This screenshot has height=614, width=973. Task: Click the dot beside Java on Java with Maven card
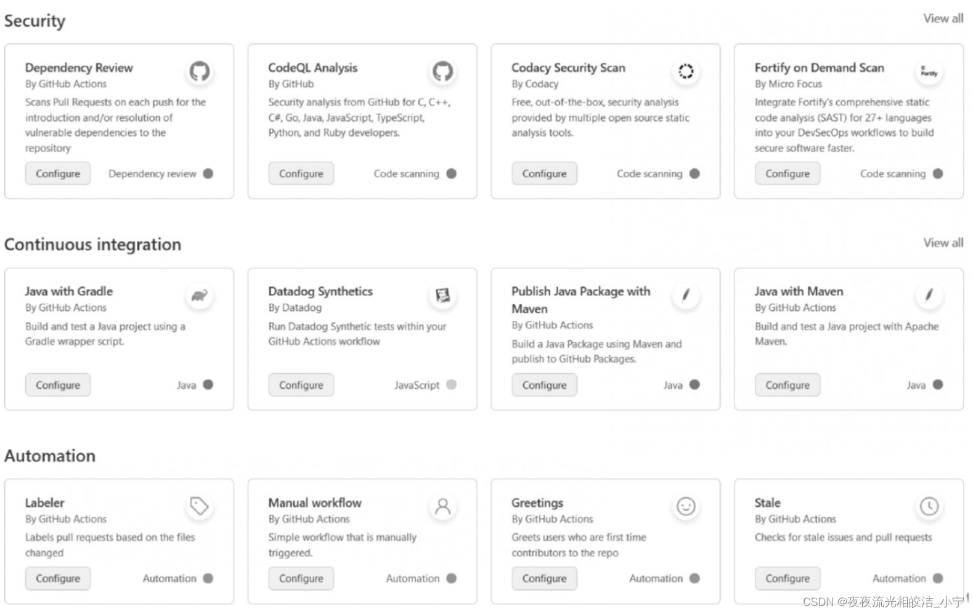(x=938, y=385)
